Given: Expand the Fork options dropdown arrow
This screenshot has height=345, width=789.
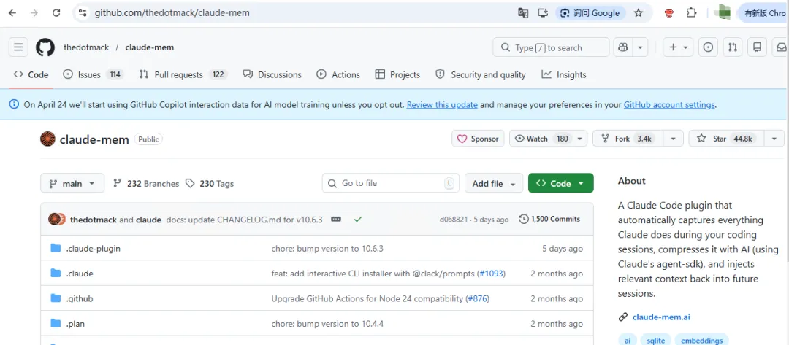Looking at the screenshot, I should click(x=674, y=139).
